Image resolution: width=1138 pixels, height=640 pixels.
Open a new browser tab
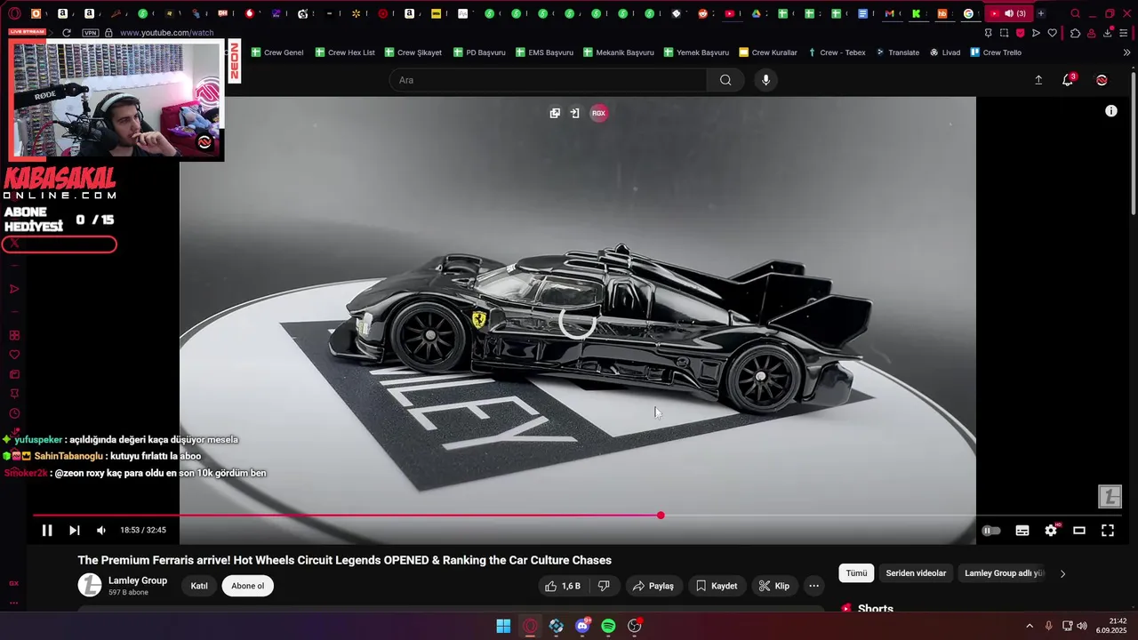coord(1041,13)
